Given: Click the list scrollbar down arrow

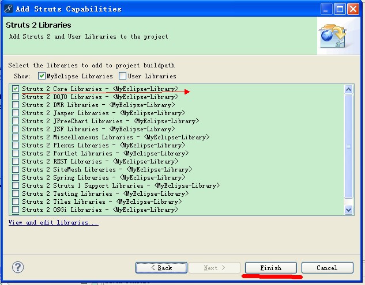Looking at the screenshot, I should (x=348, y=210).
